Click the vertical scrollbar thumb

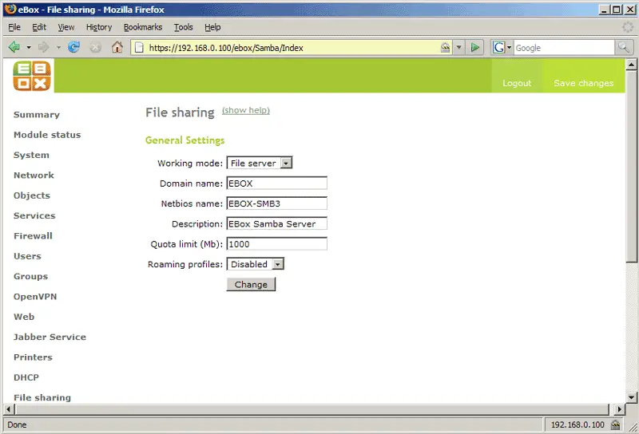tap(631, 167)
